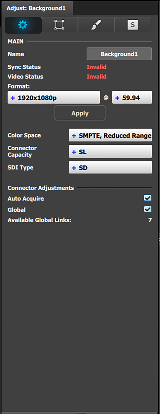Open the SDI Type SD dropdown
160x414 pixels.
[x=110, y=167]
